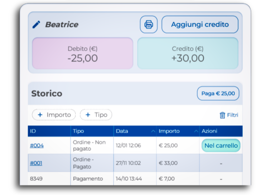Click the plus icon on Tipo filter
This screenshot has width=261, height=195.
[x=88, y=115]
